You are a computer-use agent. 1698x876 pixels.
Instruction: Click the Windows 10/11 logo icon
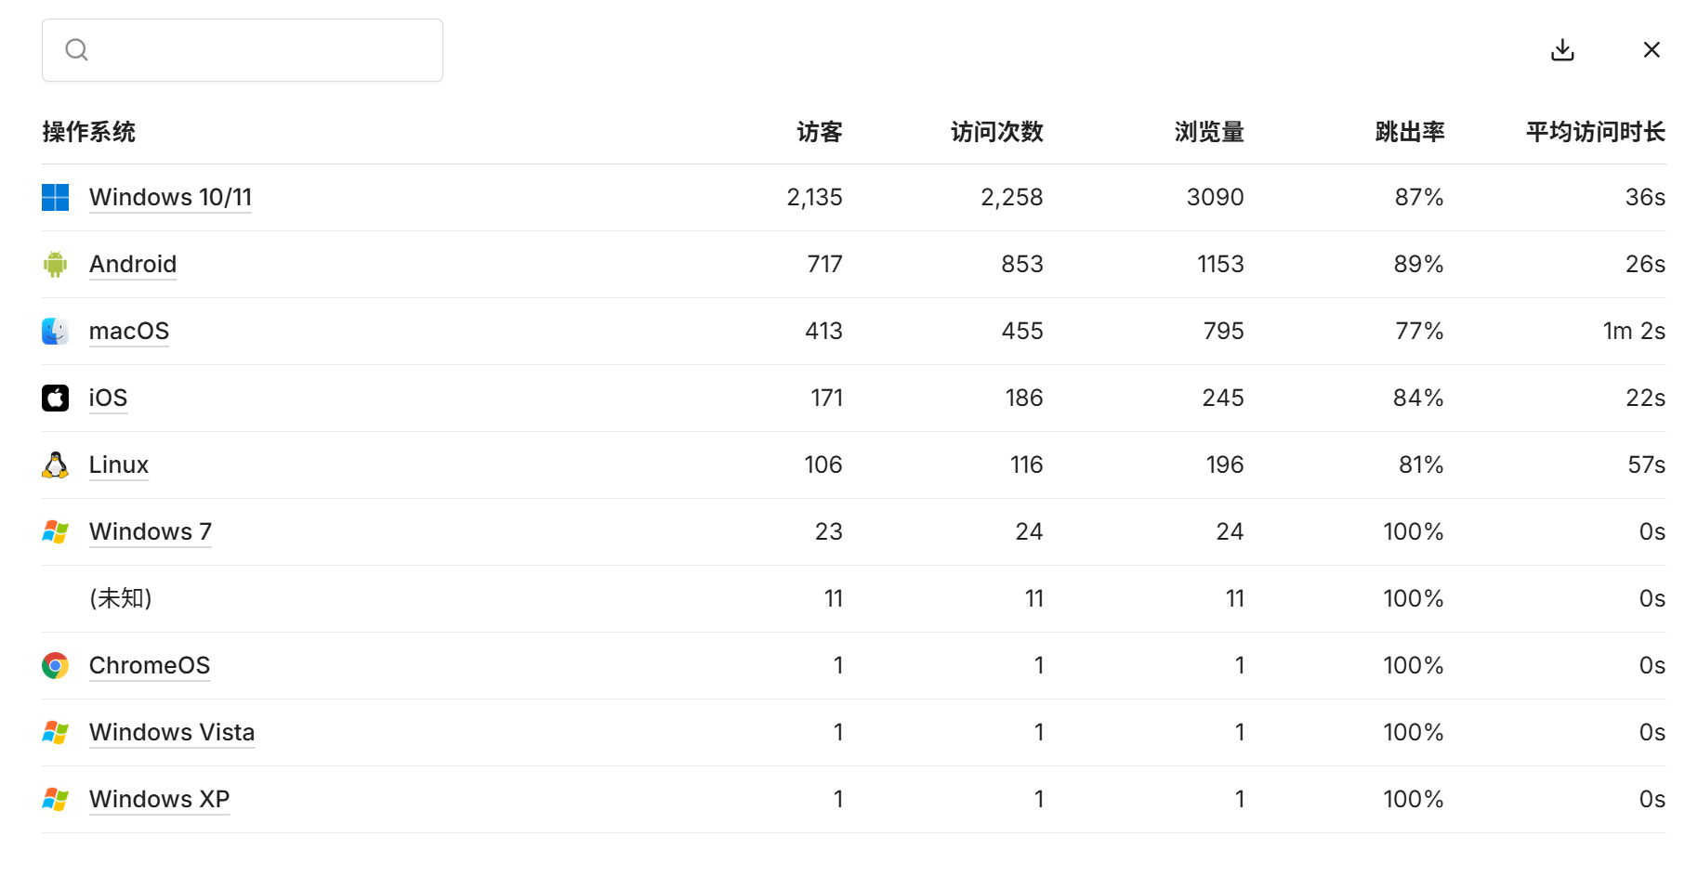56,197
